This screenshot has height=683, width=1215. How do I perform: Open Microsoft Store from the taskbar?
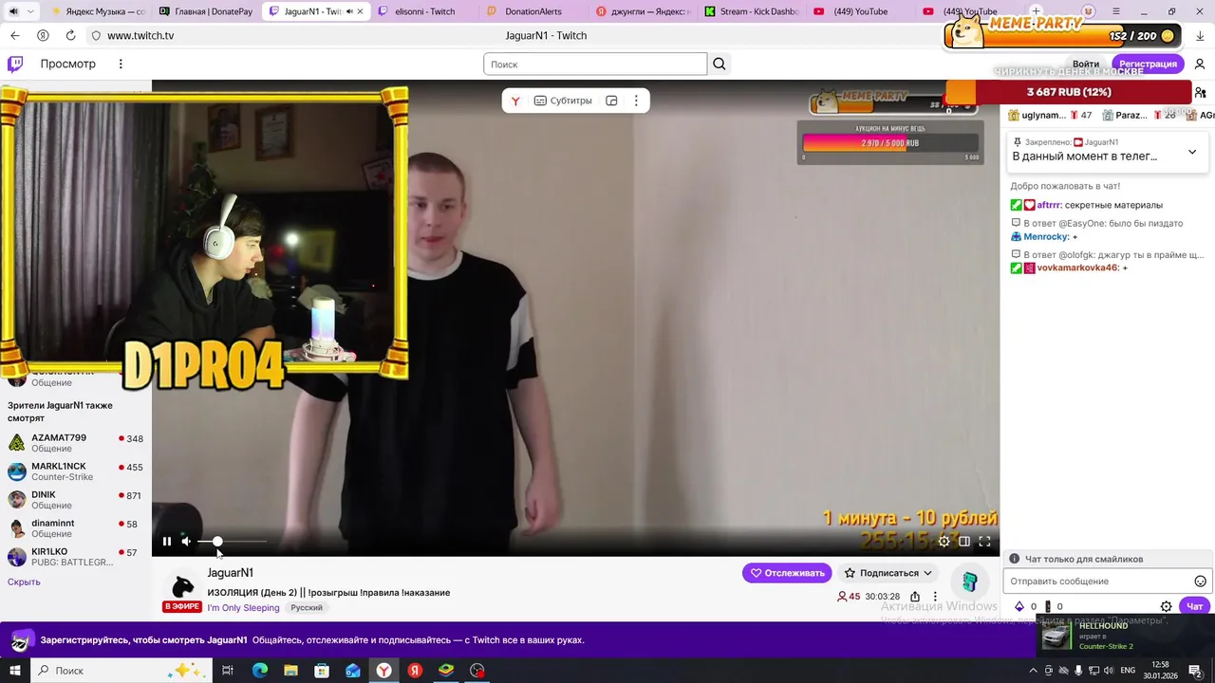[322, 671]
